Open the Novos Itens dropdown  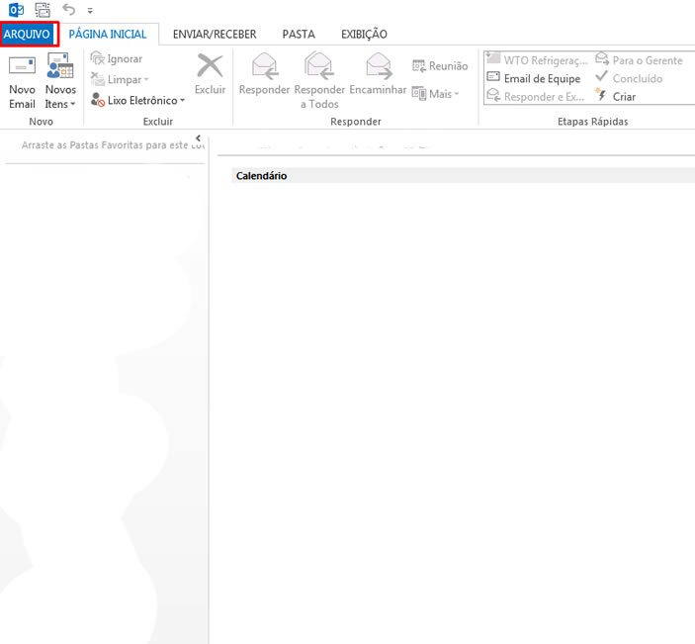point(60,81)
